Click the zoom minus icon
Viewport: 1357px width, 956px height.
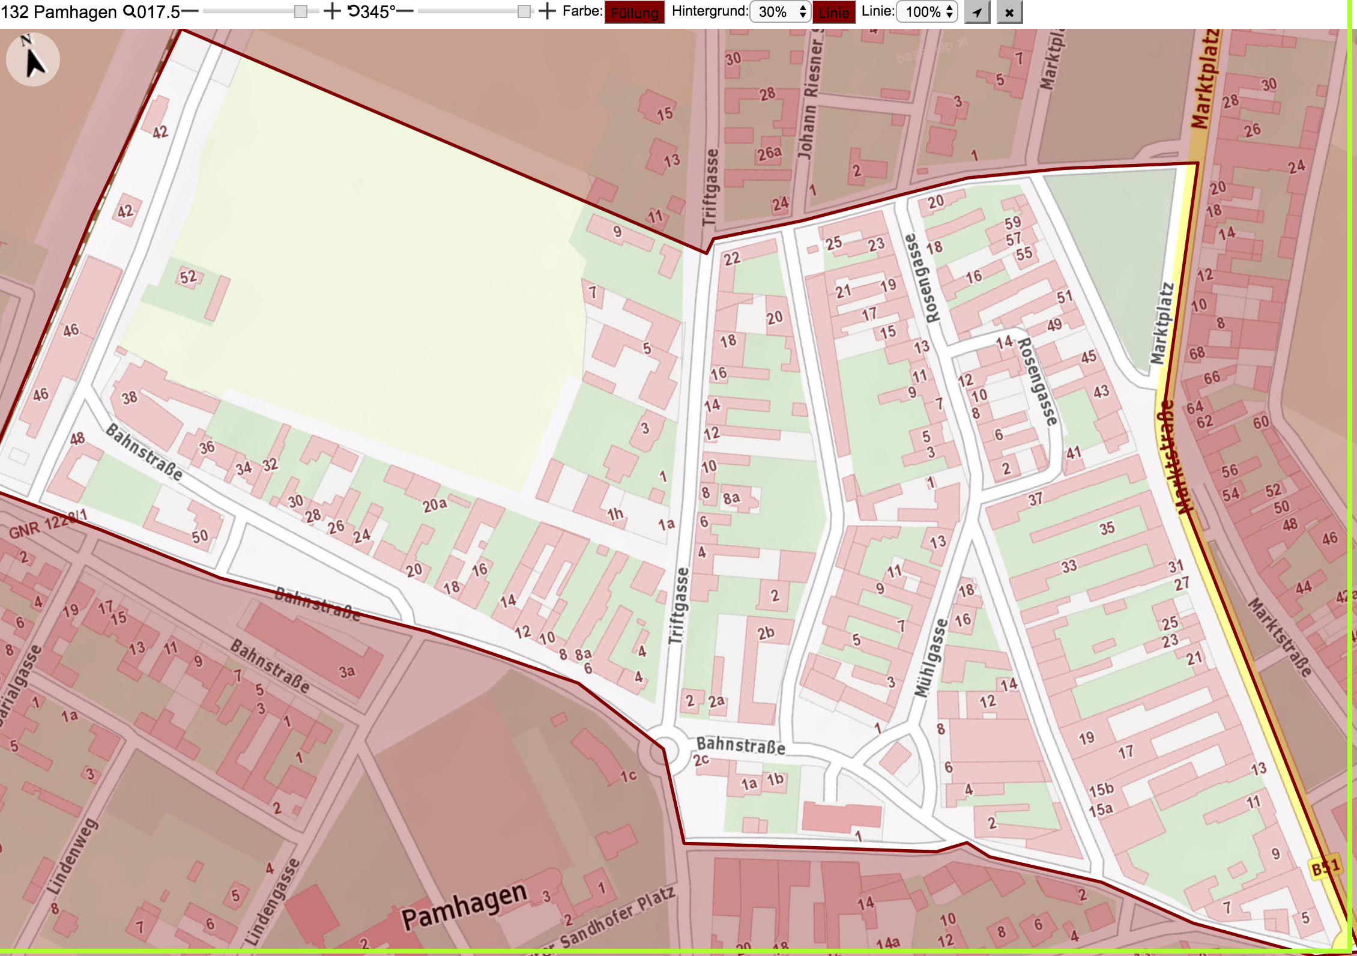pos(190,11)
